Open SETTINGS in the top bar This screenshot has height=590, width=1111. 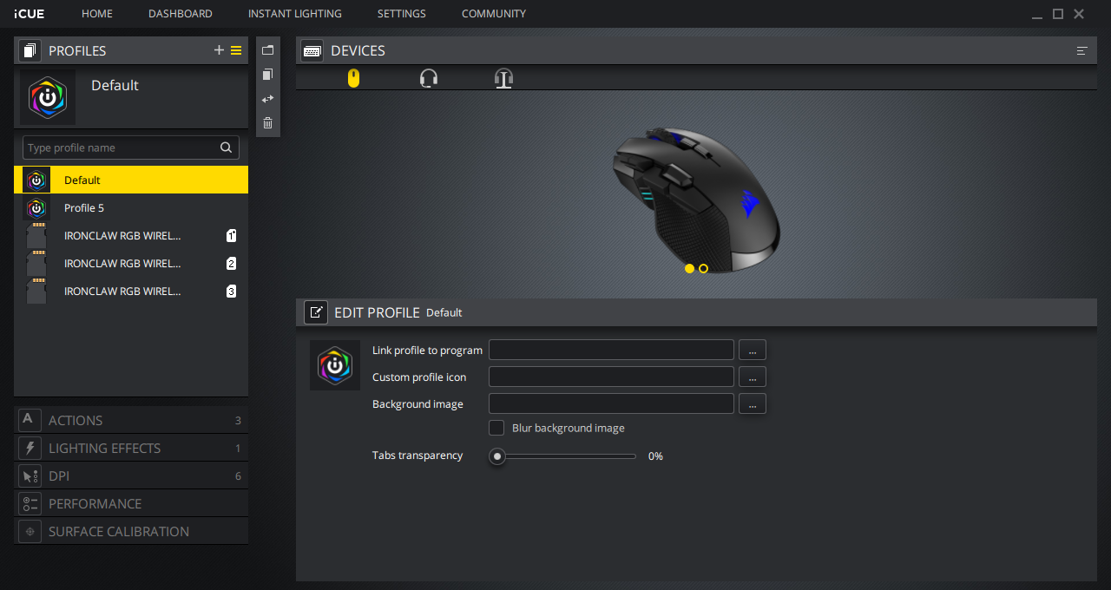402,14
